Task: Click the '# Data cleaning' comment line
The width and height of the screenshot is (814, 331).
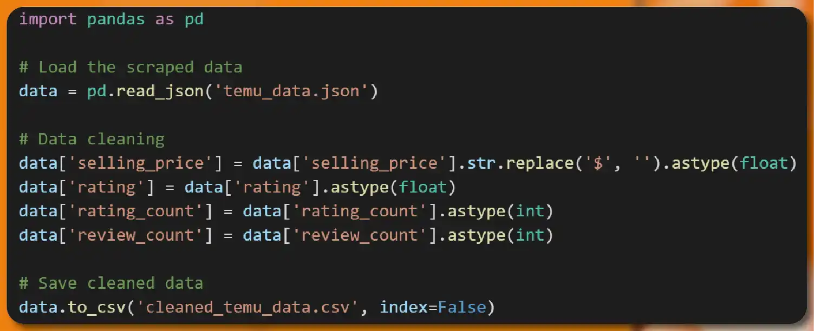Action: pyautogui.click(x=92, y=139)
